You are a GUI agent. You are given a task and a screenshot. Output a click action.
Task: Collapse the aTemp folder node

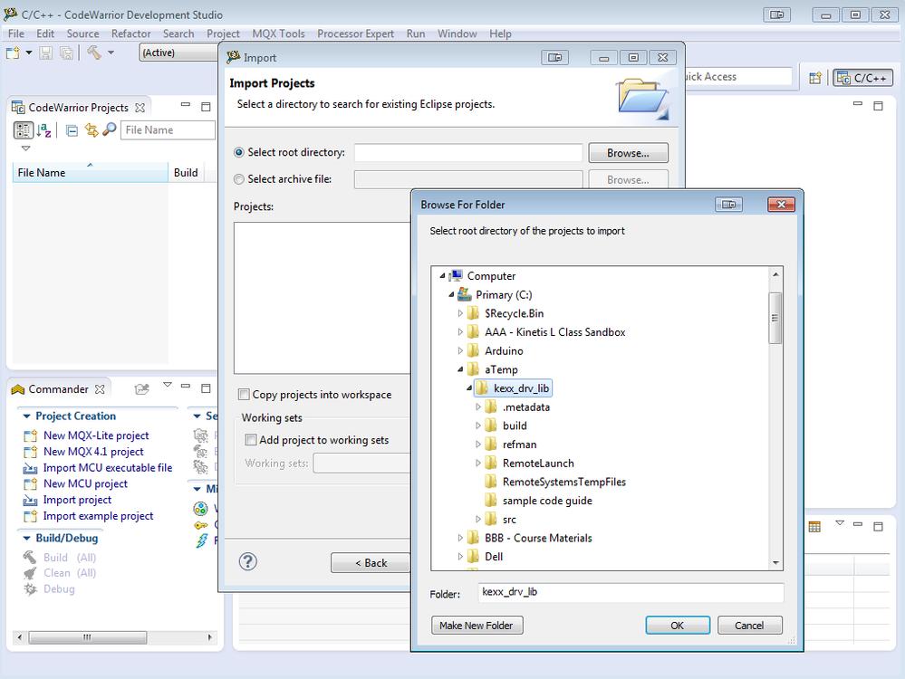click(460, 369)
